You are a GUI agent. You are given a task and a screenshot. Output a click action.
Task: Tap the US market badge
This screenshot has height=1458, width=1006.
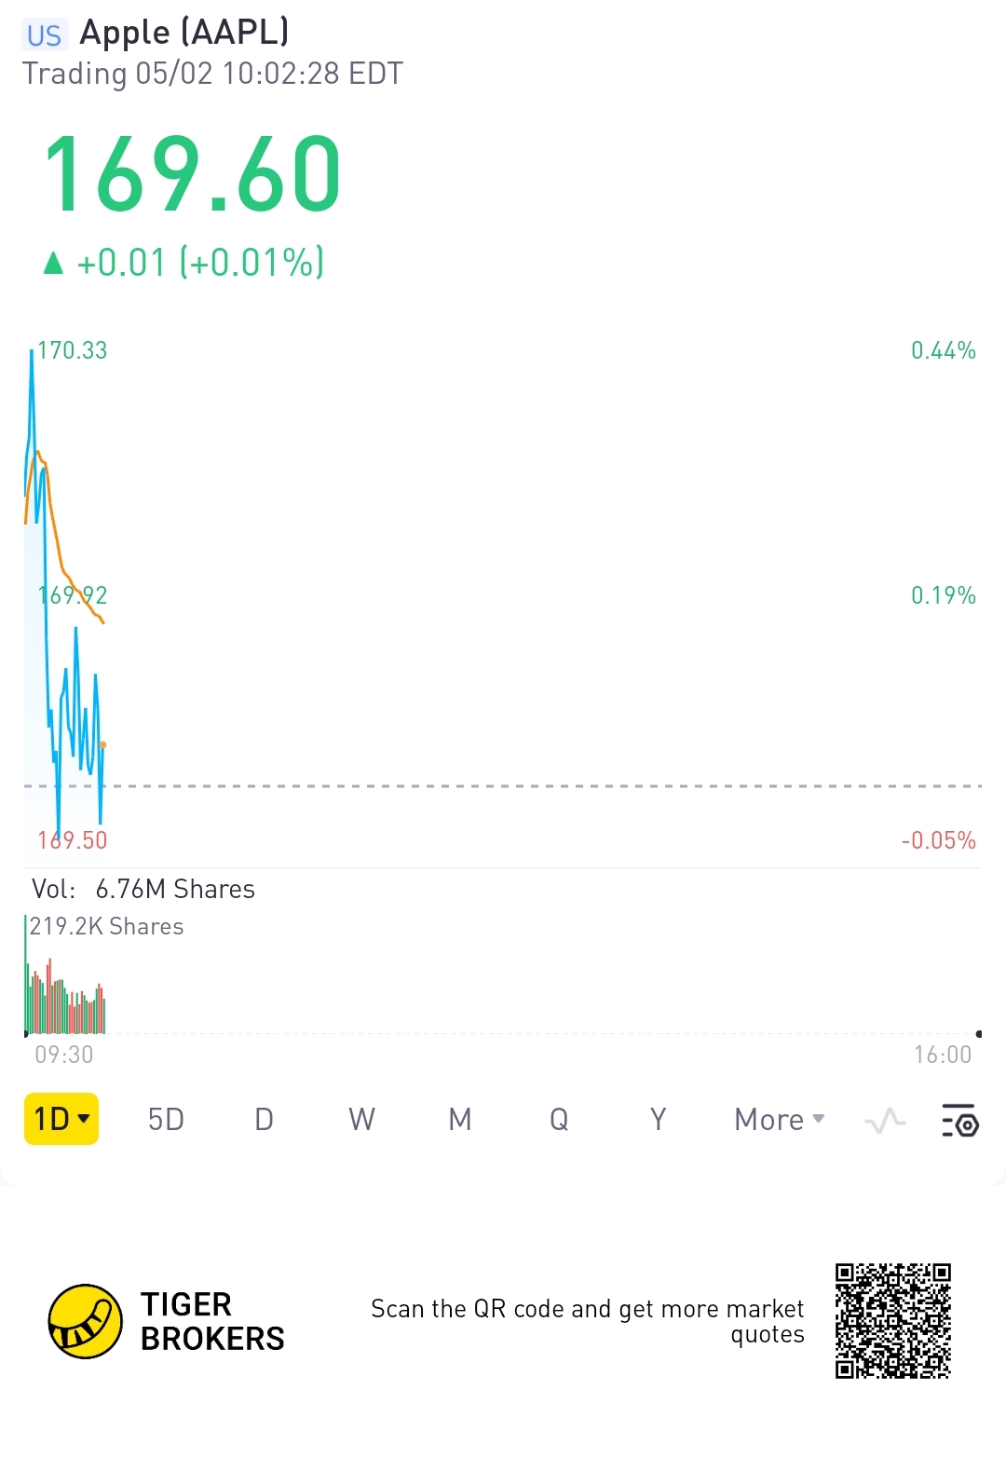44,35
